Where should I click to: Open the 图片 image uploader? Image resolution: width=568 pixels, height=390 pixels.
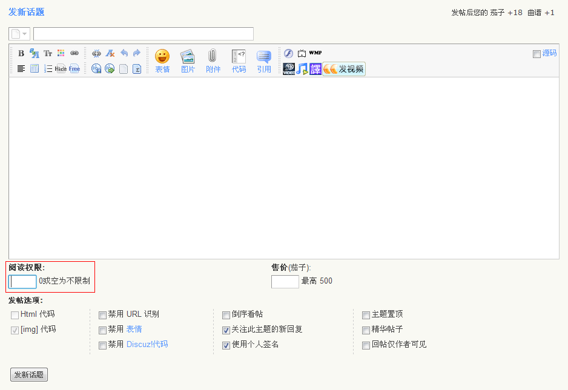188,61
